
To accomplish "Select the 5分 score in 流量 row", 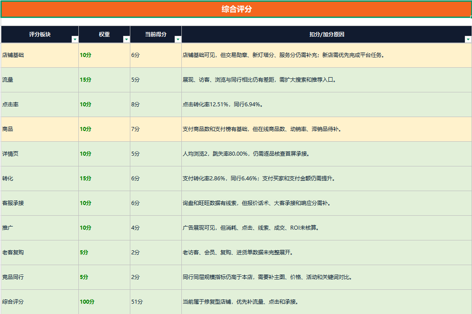I will tap(156, 80).
